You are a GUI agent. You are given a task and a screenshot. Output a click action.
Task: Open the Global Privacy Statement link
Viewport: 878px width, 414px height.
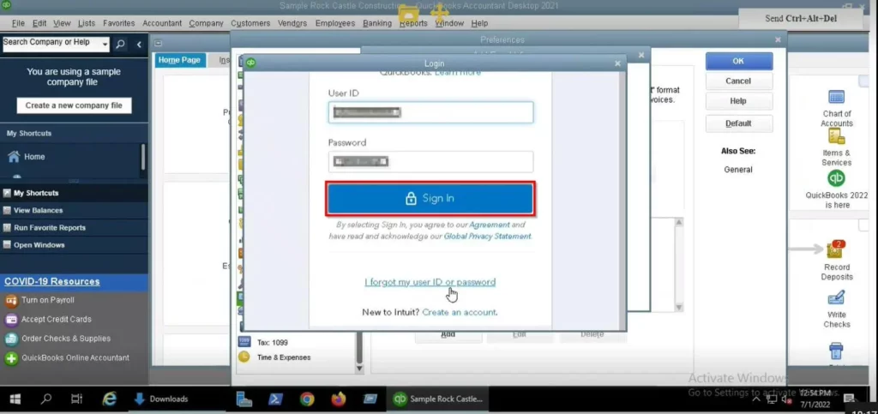click(x=487, y=237)
